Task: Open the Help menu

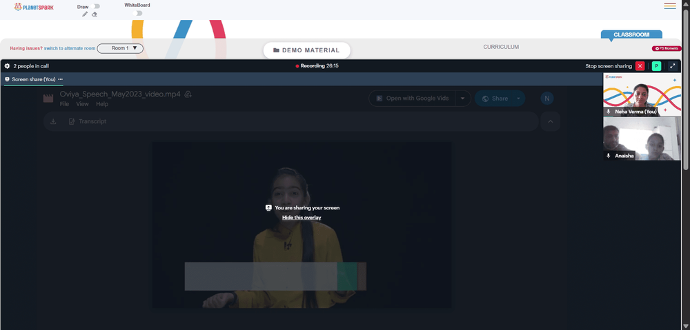Action: click(102, 104)
